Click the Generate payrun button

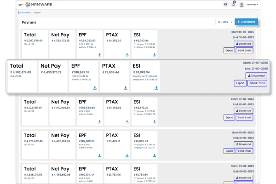246,22
